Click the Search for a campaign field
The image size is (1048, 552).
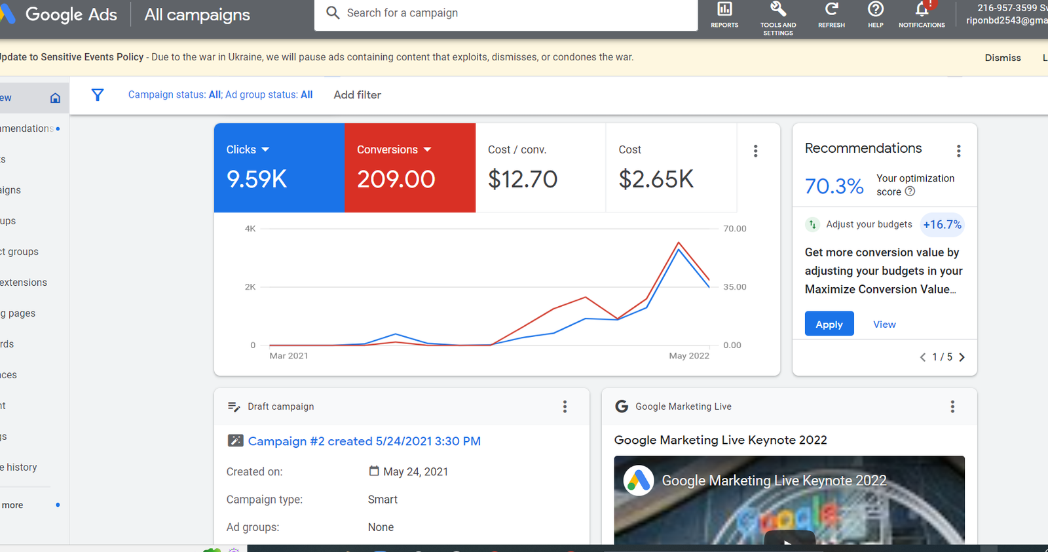pyautogui.click(x=511, y=13)
